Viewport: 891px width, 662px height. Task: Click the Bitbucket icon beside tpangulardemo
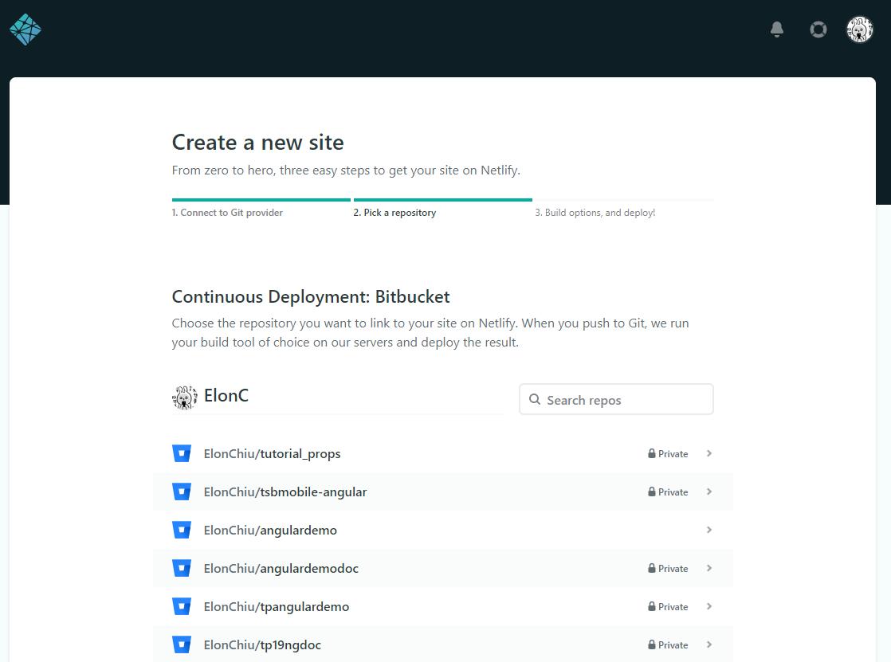point(182,606)
